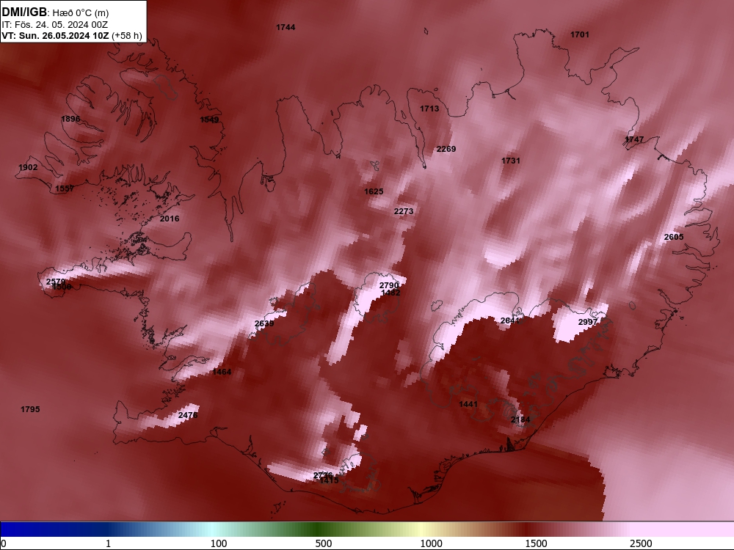734x550 pixels.
Task: Click the freezing level value 1744
Action: (x=286, y=28)
